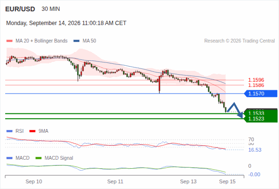Viewport: 279px width, 189px height.
Task: Click the Sep 11 date axis label
Action: [115, 181]
